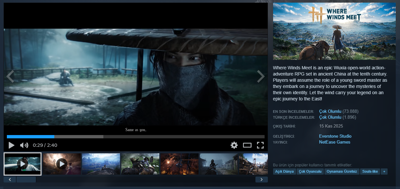
Task: Open the fiery night screenshot thumbnail
Action: 180,164
